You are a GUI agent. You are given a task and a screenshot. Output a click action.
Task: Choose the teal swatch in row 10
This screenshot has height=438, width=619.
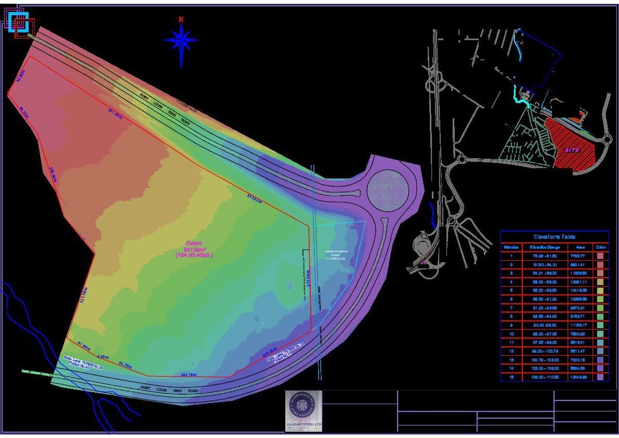click(x=600, y=334)
